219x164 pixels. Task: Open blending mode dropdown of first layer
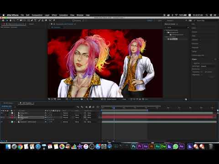pos(66,113)
